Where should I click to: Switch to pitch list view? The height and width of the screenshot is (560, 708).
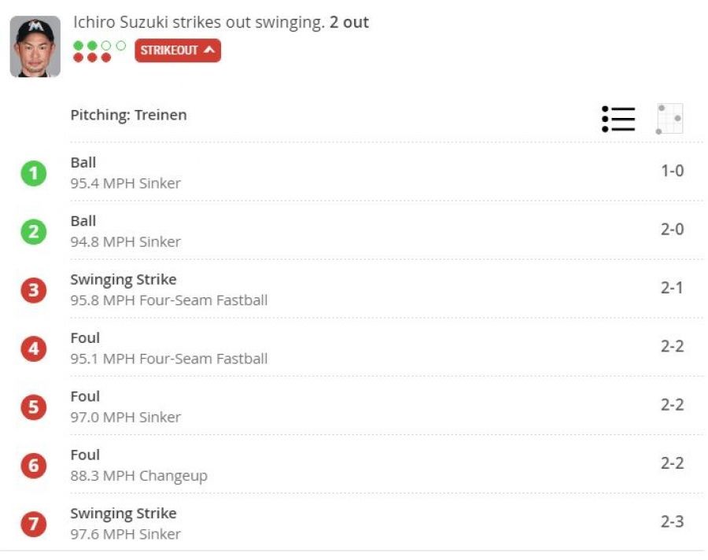point(618,119)
